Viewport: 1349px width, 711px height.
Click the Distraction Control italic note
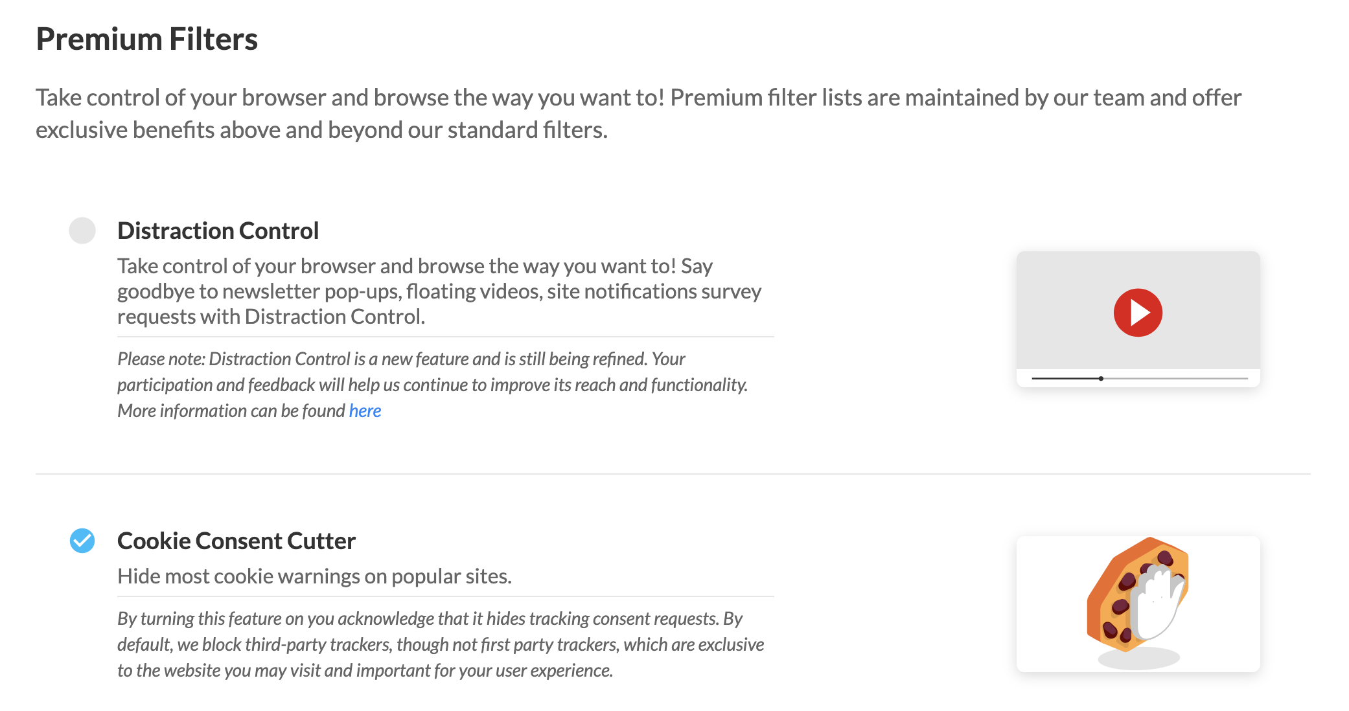click(433, 385)
